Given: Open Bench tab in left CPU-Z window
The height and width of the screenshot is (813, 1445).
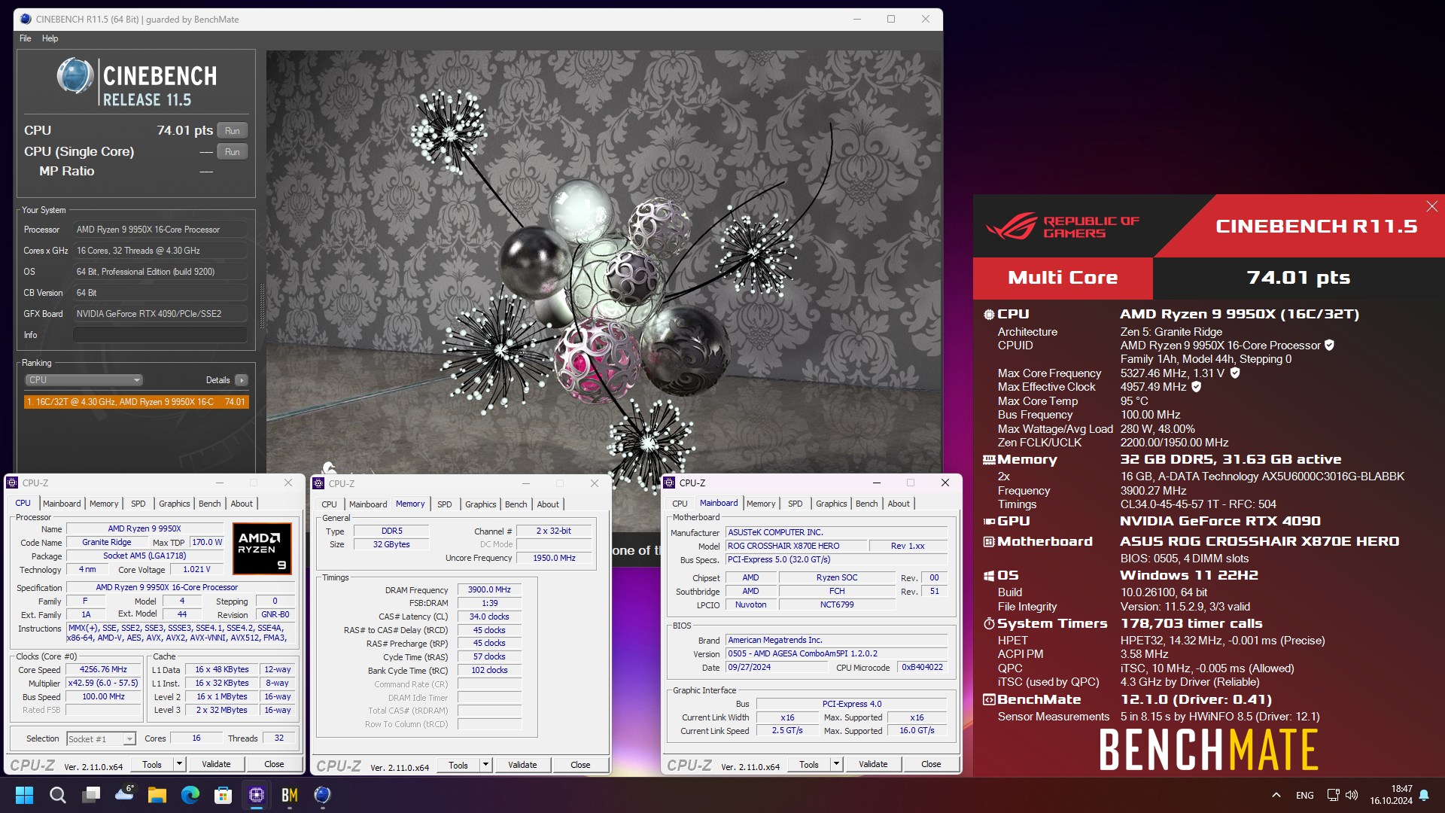Looking at the screenshot, I should click(x=209, y=504).
